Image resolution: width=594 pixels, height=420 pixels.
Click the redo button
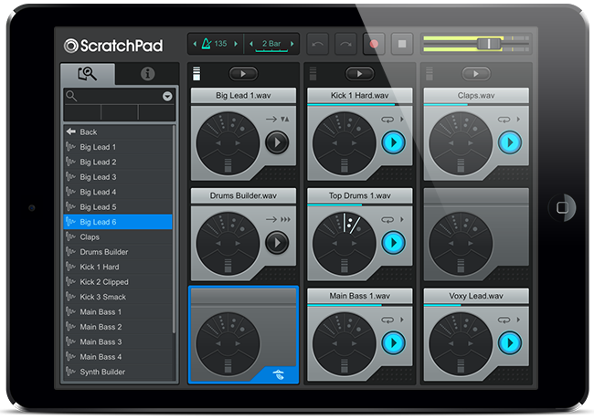point(345,44)
